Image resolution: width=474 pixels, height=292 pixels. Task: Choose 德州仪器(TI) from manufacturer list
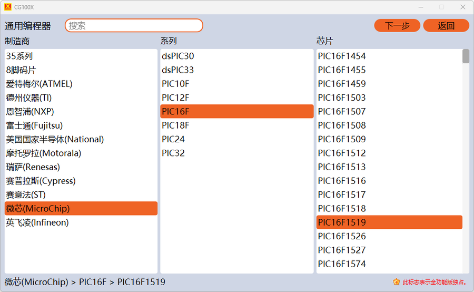point(29,98)
